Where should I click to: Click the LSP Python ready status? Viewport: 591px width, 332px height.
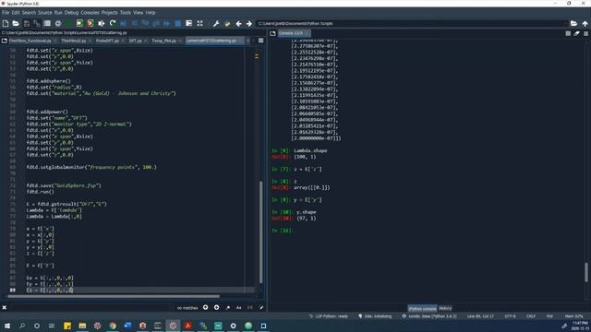tap(329, 316)
